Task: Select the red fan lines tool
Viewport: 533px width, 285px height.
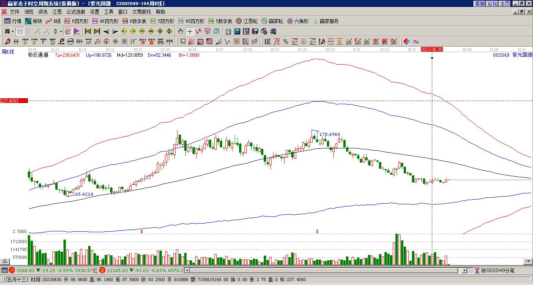Action: click(192, 41)
